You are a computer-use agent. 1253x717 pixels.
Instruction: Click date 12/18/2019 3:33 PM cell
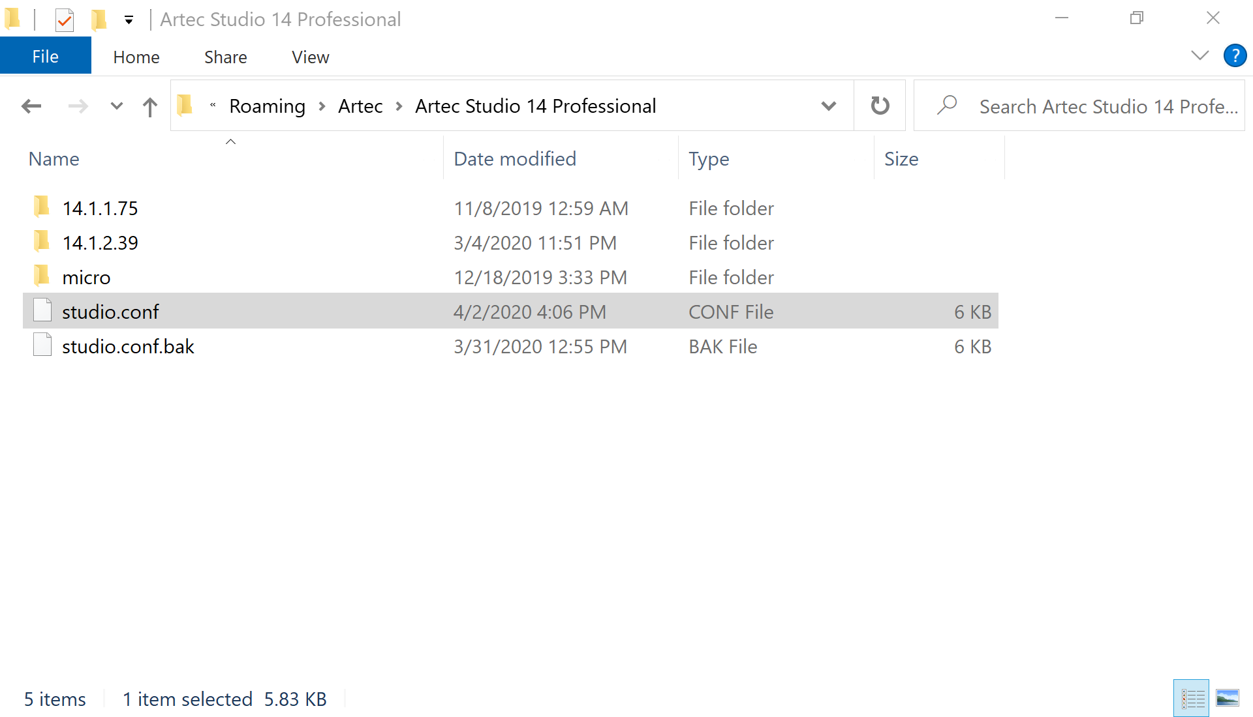(540, 278)
